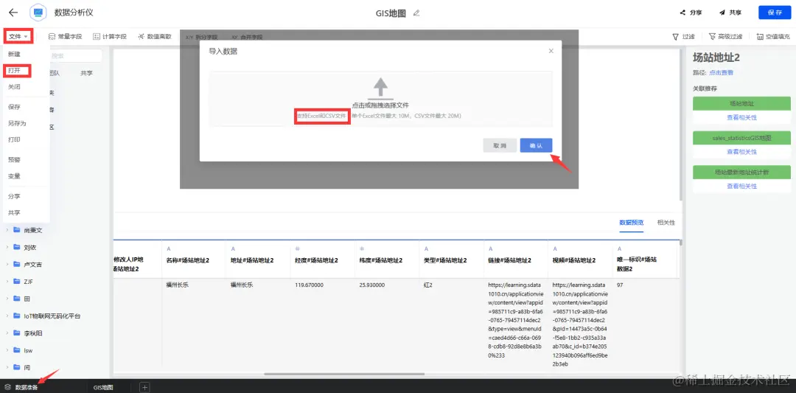Click the 数据准备 layers icon in bottom bar

7,387
